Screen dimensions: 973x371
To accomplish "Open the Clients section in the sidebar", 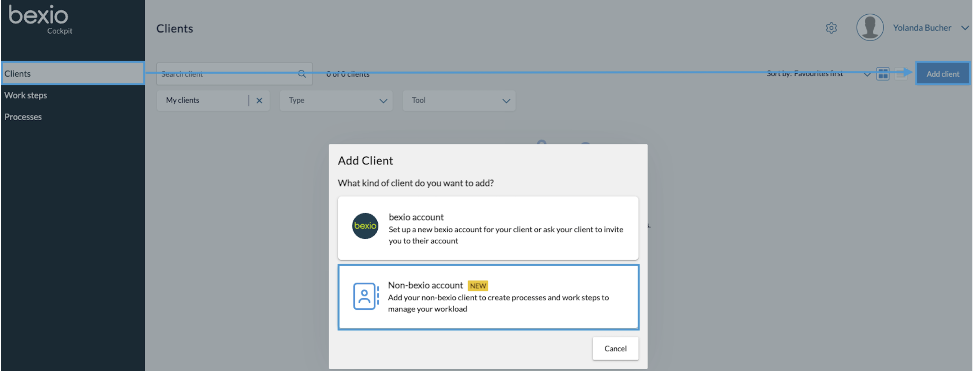I will point(18,73).
